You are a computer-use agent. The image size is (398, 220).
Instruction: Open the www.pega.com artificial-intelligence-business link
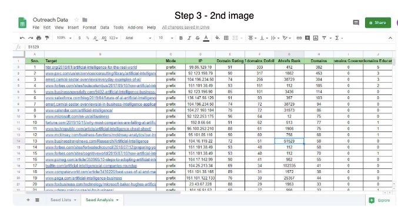coord(83,178)
